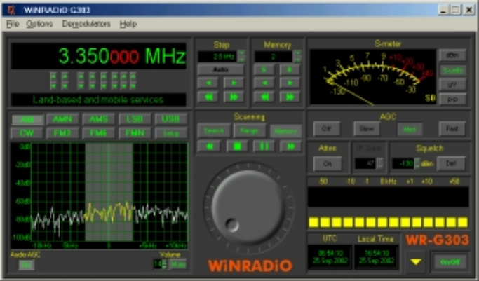Viewport: 479px width, 281px height.
Task: Set AGC to Slow
Action: point(367,129)
